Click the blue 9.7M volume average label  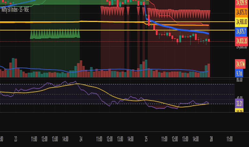click(239, 73)
